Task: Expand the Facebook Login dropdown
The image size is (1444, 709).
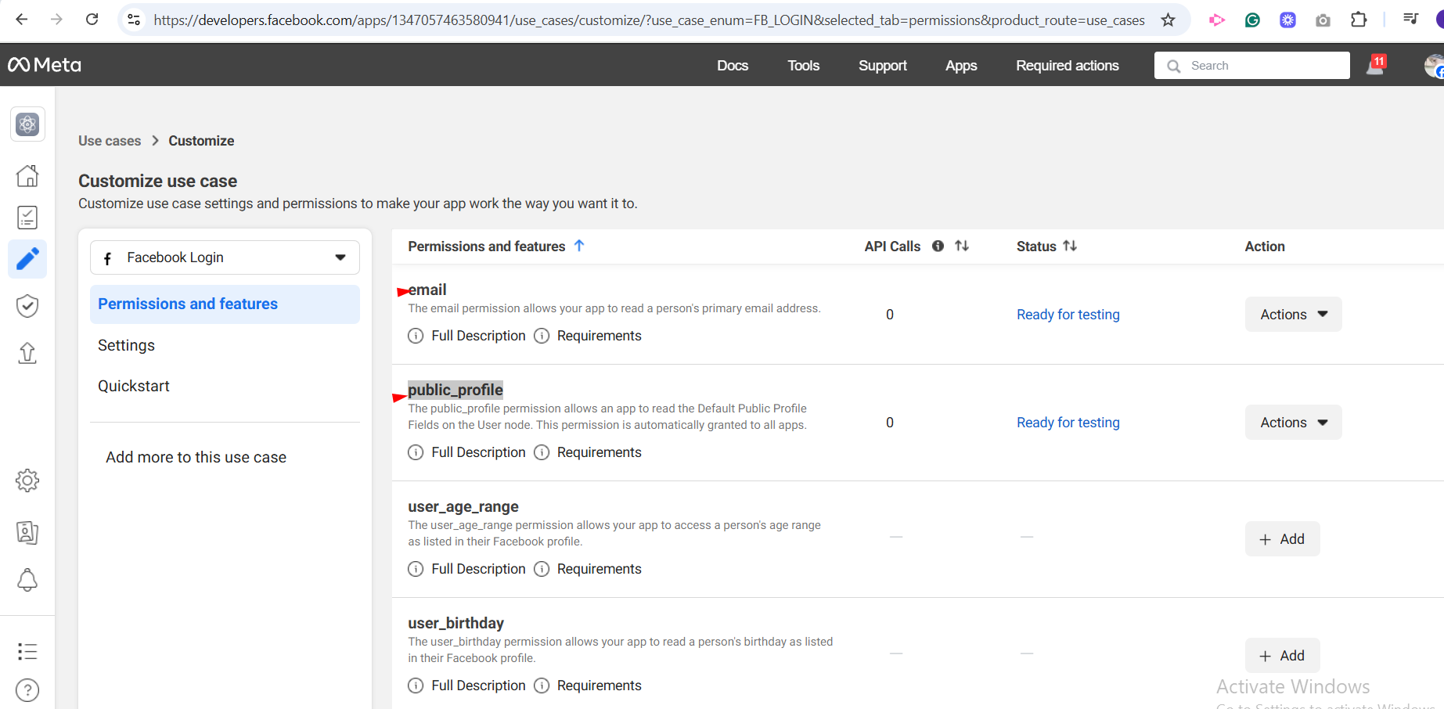Action: 225,257
